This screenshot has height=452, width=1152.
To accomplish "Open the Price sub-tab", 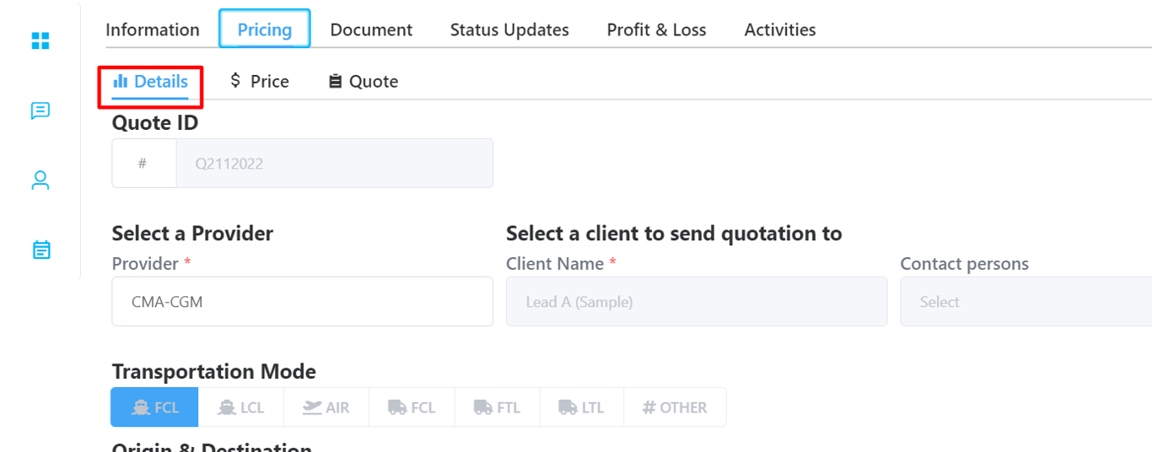I will (x=260, y=81).
